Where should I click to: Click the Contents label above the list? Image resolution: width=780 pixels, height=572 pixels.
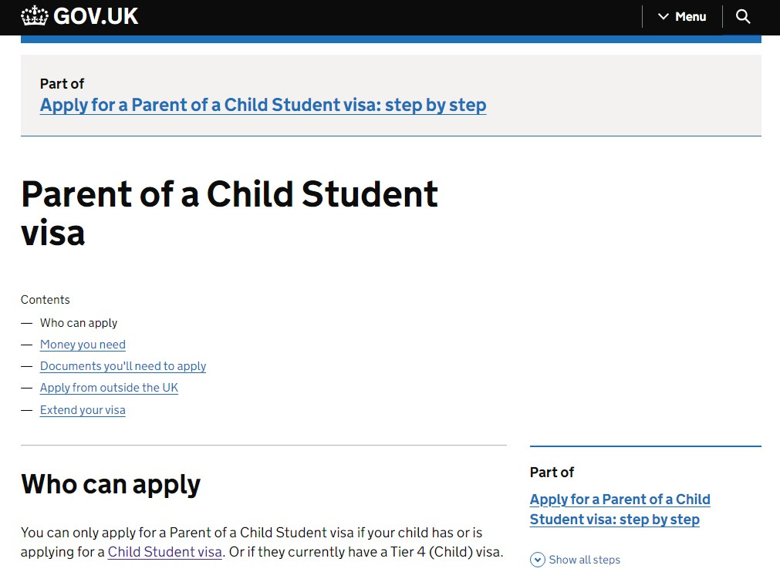[x=46, y=300]
